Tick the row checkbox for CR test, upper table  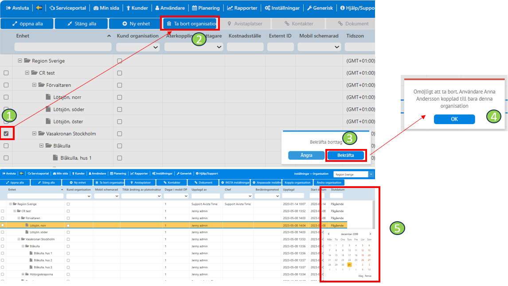tap(6, 73)
